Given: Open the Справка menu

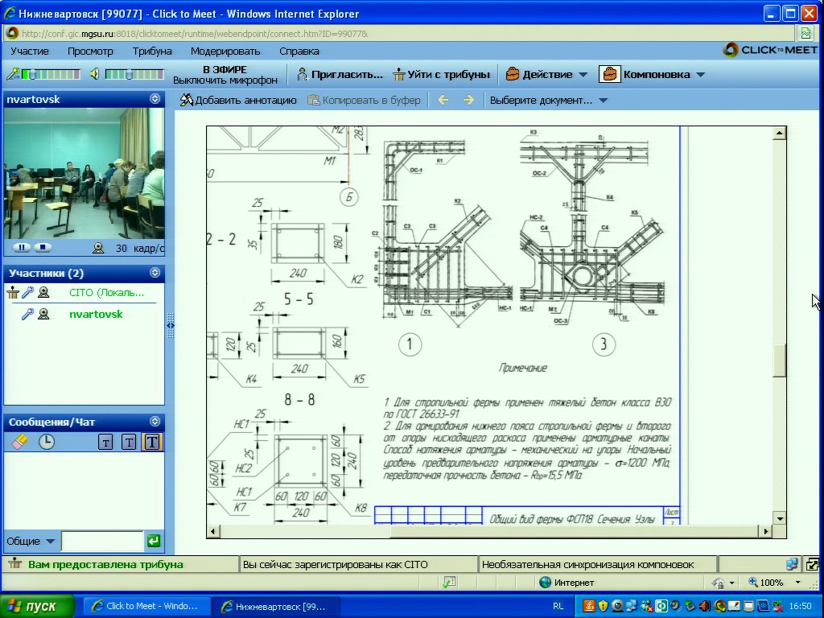Looking at the screenshot, I should 299,51.
